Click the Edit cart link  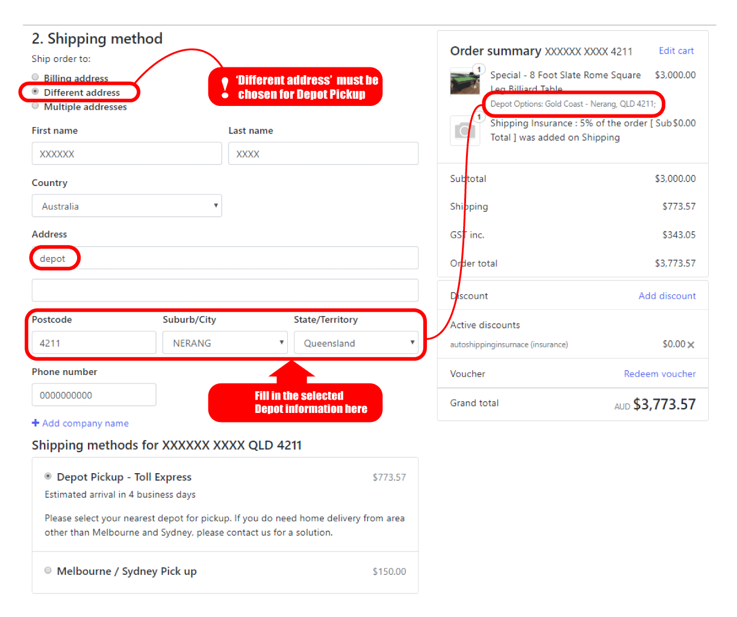[676, 51]
